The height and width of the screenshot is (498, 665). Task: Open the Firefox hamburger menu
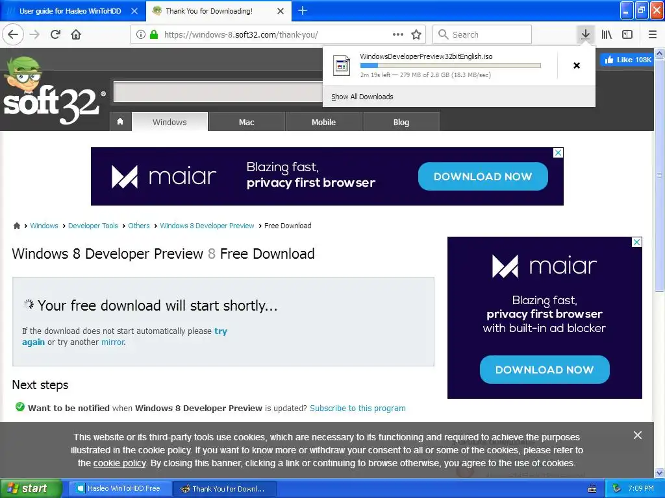pyautogui.click(x=652, y=34)
